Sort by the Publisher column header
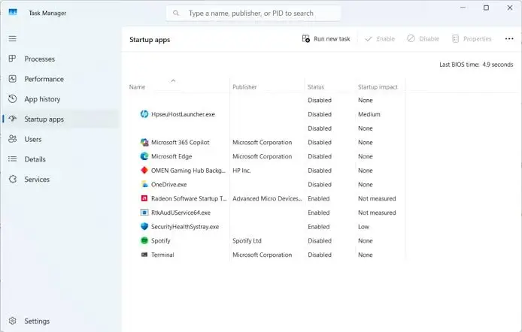Viewport: 522px width, 332px height. click(x=244, y=87)
